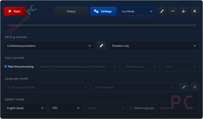Click the audio level progress bar
The width and height of the screenshot is (203, 119).
pos(101,25)
